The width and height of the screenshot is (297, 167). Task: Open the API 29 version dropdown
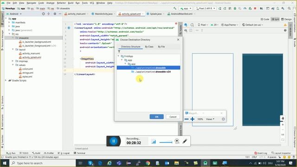214,25
